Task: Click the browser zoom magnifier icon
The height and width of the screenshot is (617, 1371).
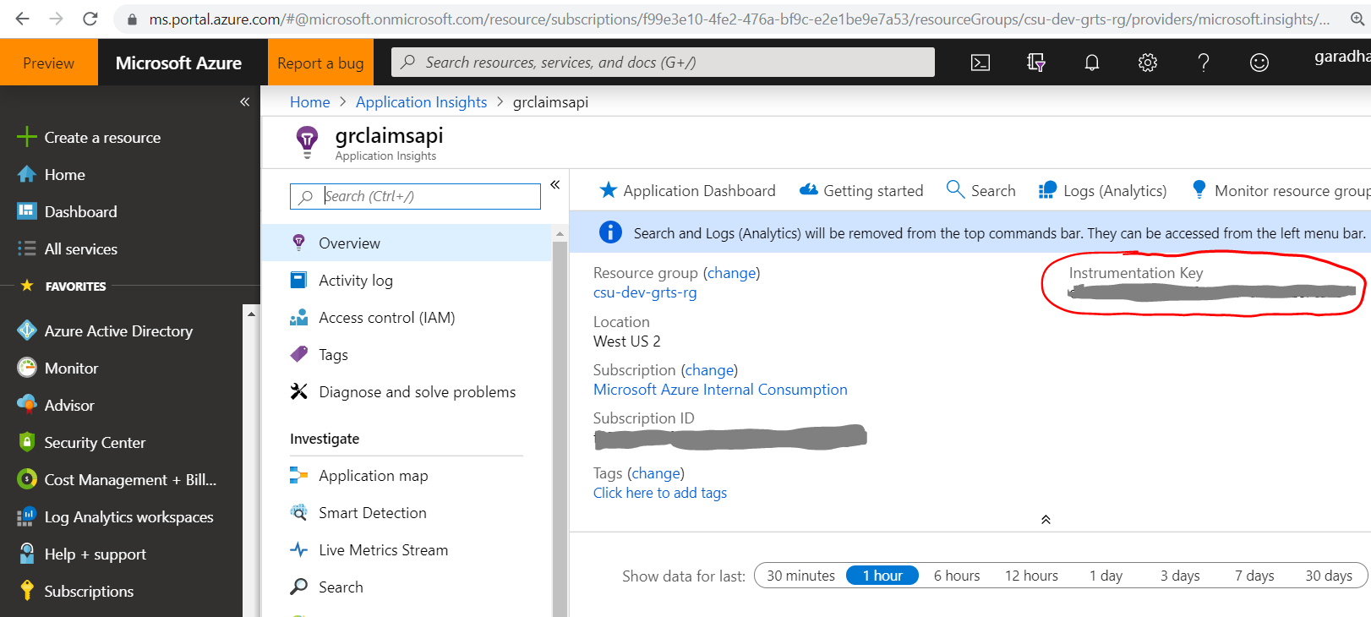Action: point(1357,19)
